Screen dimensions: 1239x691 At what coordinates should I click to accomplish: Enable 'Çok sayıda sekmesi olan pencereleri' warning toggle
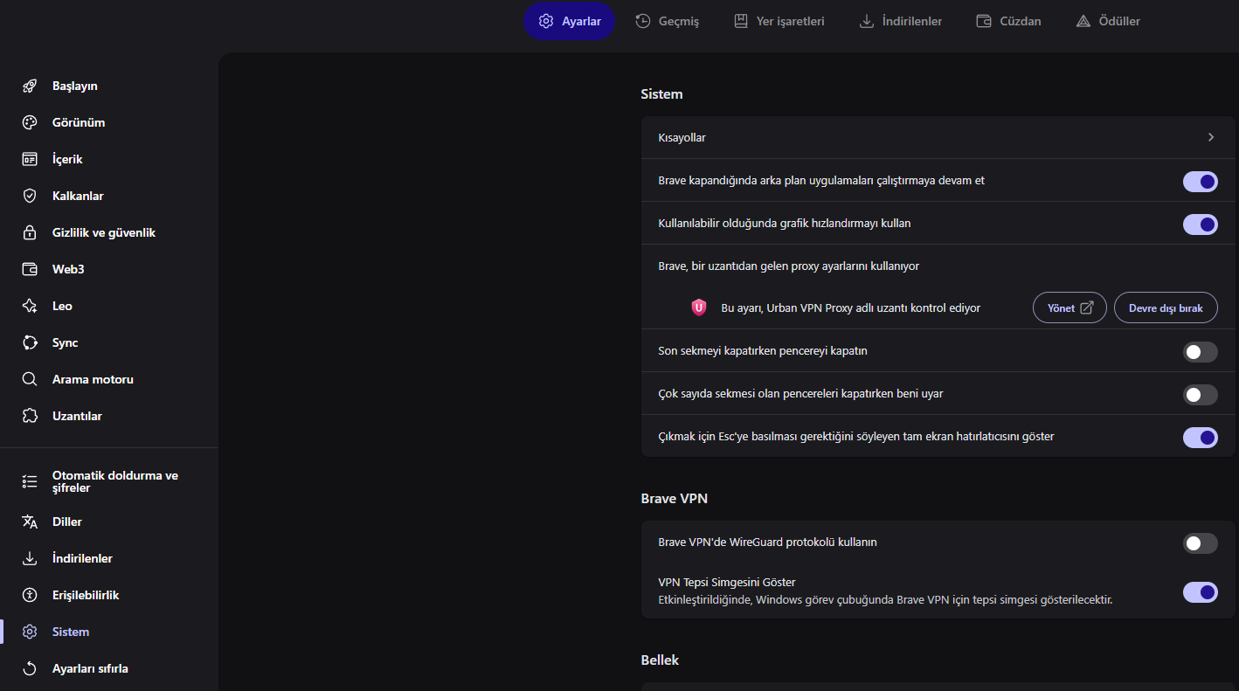pyautogui.click(x=1201, y=394)
